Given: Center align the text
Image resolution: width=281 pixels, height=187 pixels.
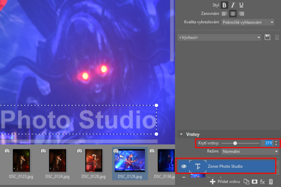Looking at the screenshot, I should click(233, 14).
